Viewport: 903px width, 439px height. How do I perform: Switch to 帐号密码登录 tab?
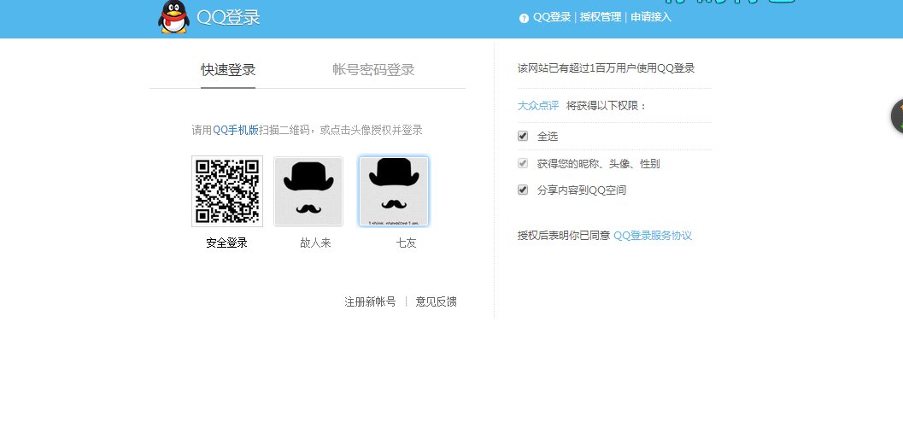[373, 70]
